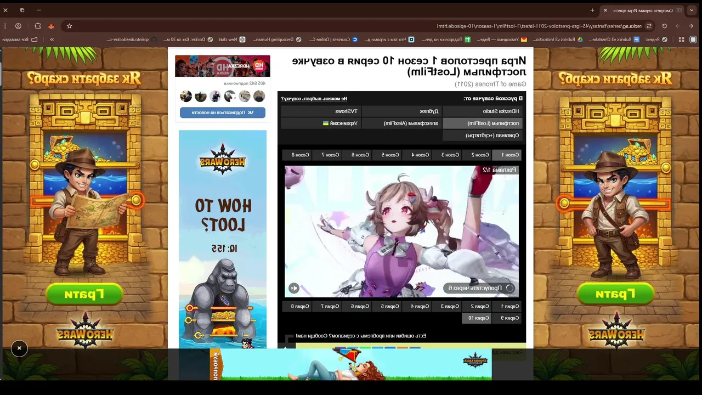Image resolution: width=702 pixels, height=395 pixels.
Task: Open the Chrome profile avatar menu
Action: (18, 26)
